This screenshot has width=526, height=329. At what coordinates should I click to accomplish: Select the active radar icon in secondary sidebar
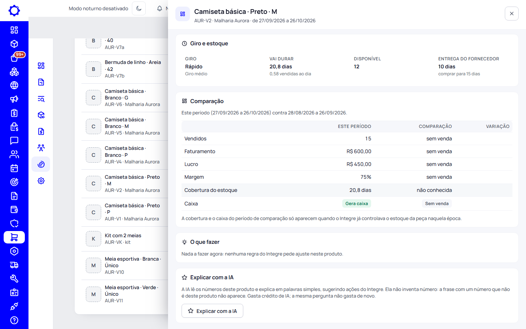[x=41, y=164]
